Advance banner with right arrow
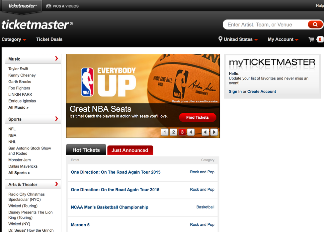Image resolution: width=324 pixels, height=232 pixels. click(214, 132)
